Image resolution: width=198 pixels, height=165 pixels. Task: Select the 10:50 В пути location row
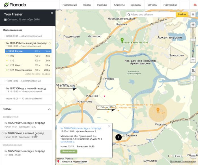[28, 51]
